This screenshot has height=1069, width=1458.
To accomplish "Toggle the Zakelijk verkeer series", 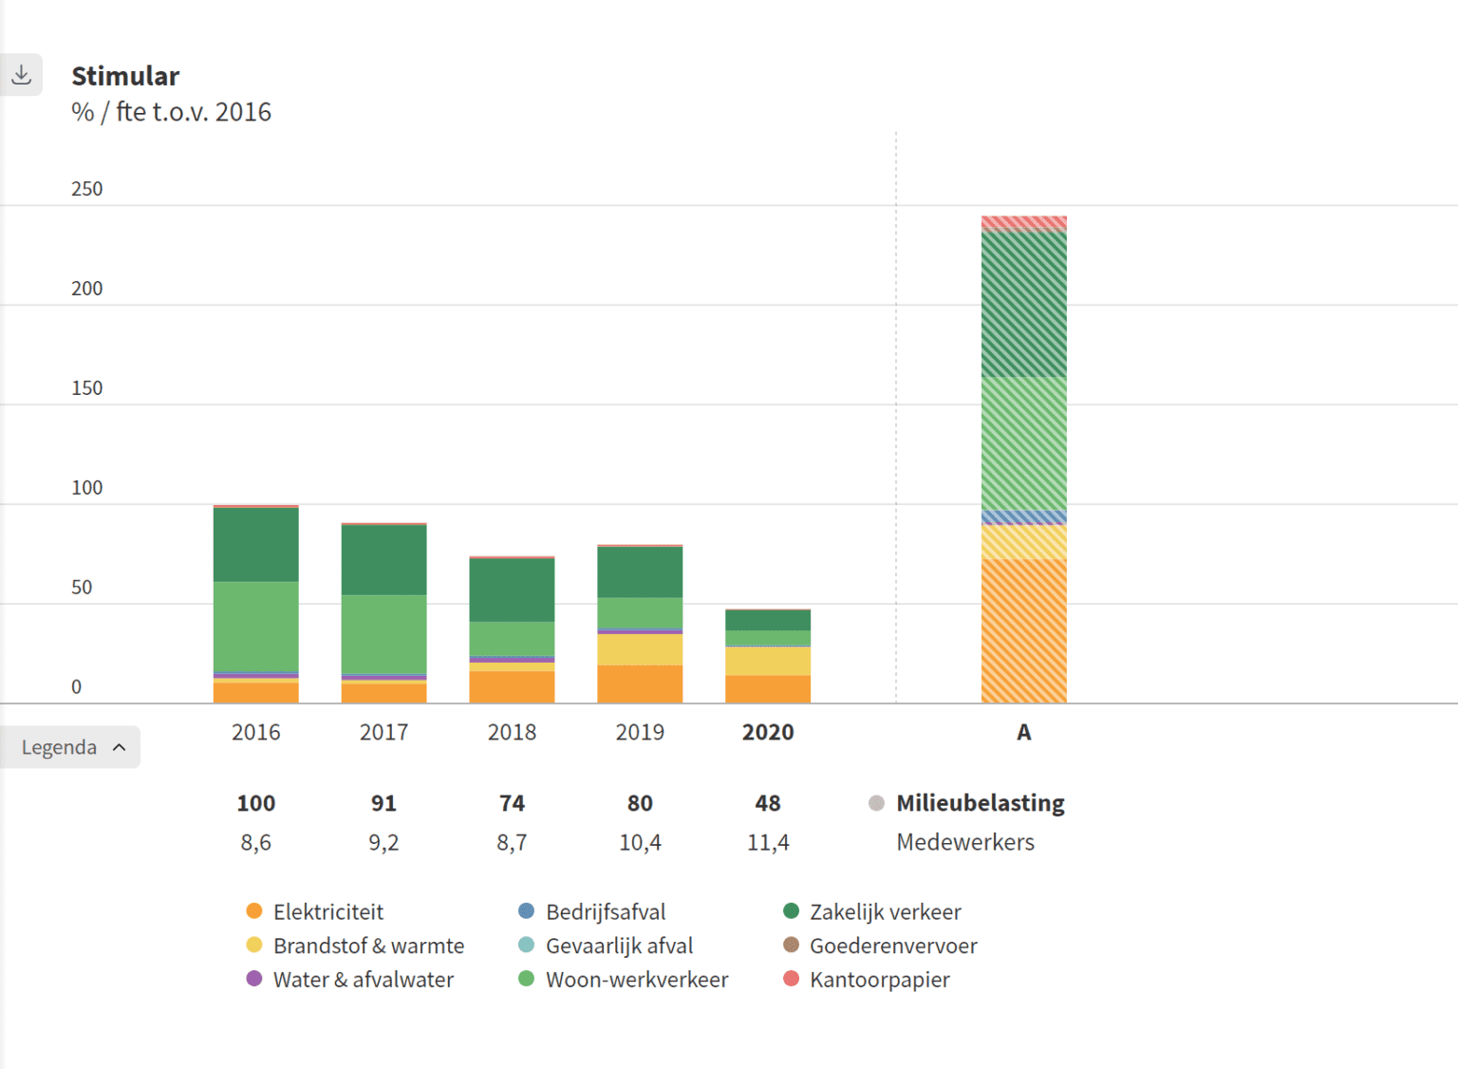I will (x=885, y=910).
